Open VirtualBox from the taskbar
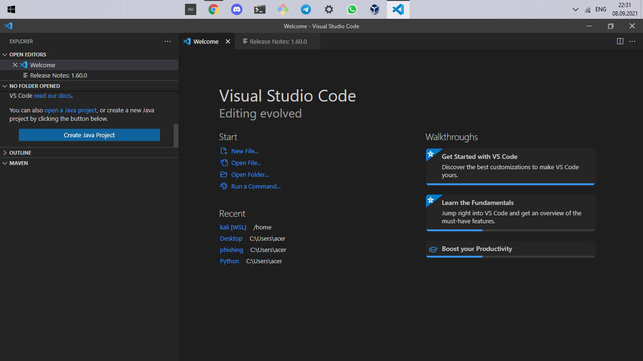 click(x=375, y=9)
